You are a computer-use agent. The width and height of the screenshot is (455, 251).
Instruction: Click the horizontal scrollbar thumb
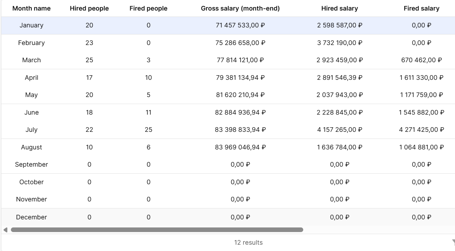157,230
